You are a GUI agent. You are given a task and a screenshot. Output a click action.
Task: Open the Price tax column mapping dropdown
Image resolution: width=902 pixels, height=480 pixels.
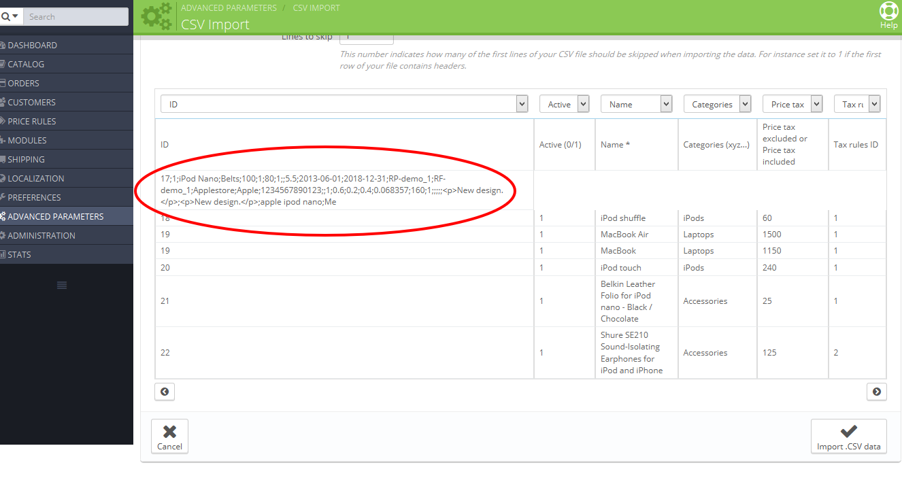(x=792, y=104)
